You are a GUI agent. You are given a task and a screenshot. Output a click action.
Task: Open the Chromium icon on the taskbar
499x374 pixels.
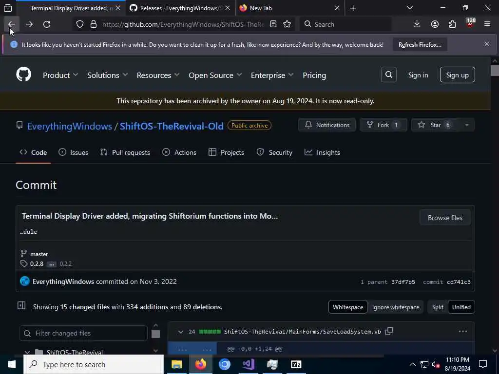(224, 364)
